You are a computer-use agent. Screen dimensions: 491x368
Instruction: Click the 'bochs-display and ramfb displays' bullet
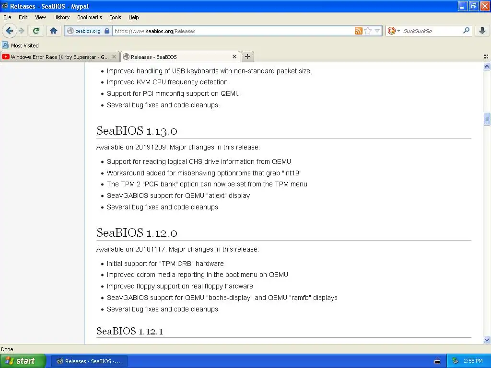point(222,298)
